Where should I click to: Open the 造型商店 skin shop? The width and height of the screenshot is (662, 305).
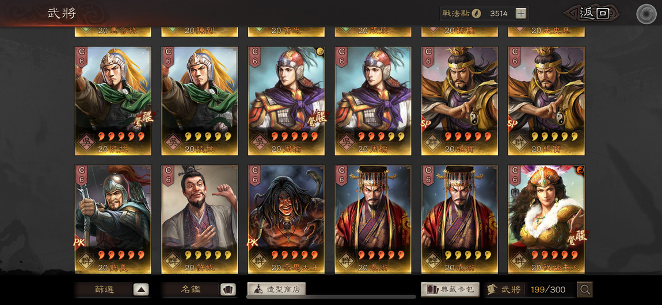coord(276,289)
